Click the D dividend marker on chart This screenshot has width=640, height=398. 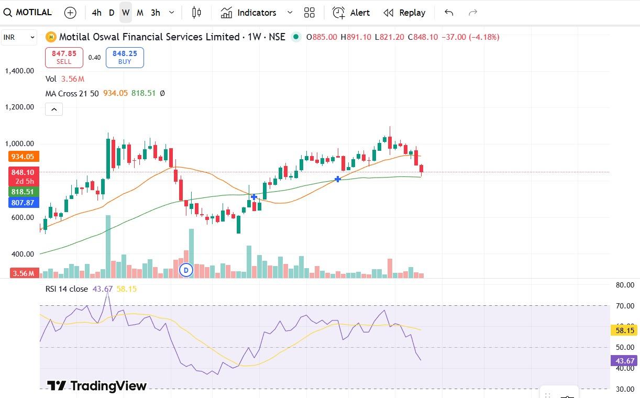point(186,270)
